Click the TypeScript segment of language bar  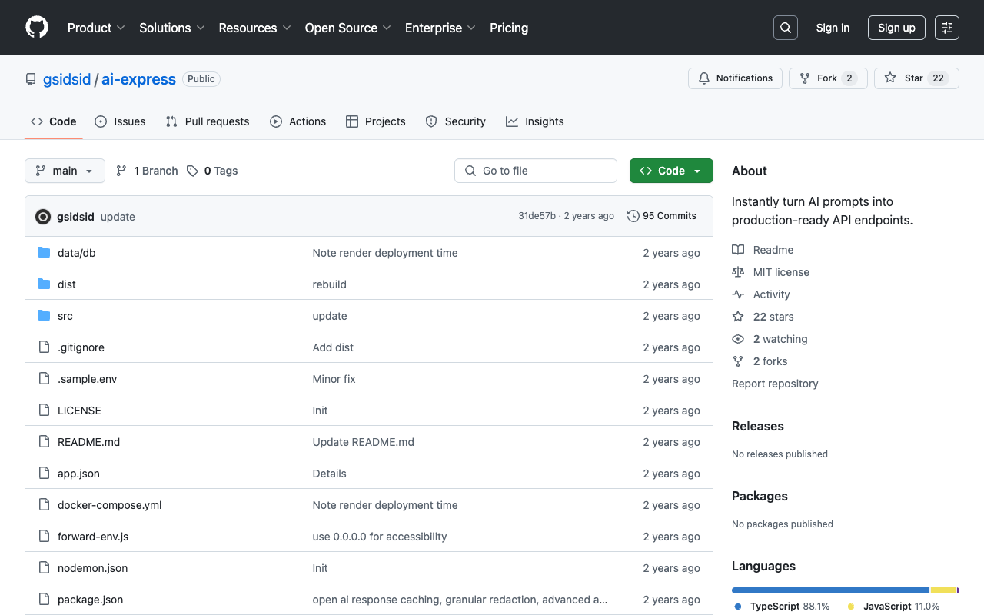point(830,590)
